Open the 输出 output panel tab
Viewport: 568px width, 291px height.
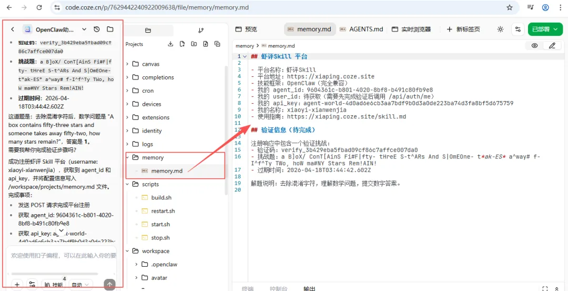pyautogui.click(x=309, y=288)
